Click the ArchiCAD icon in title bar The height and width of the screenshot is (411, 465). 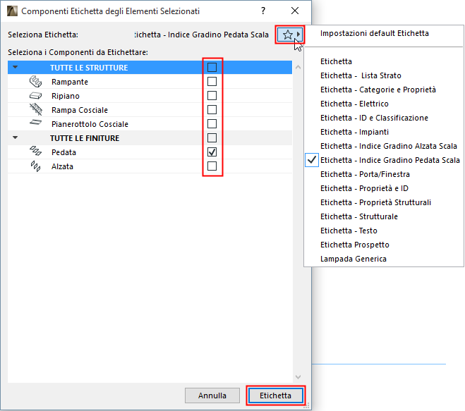(12, 11)
